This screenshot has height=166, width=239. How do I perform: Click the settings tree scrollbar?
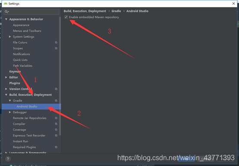[x=60, y=76]
